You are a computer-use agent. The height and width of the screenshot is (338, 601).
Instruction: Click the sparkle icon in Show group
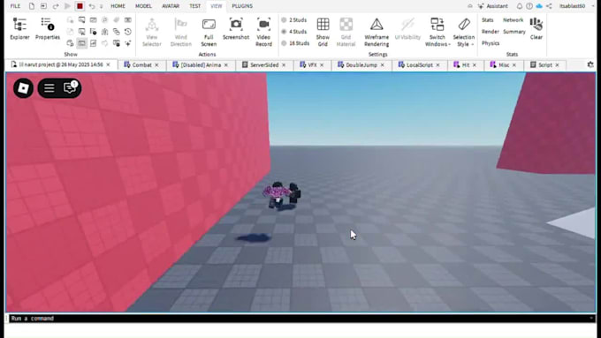128,43
